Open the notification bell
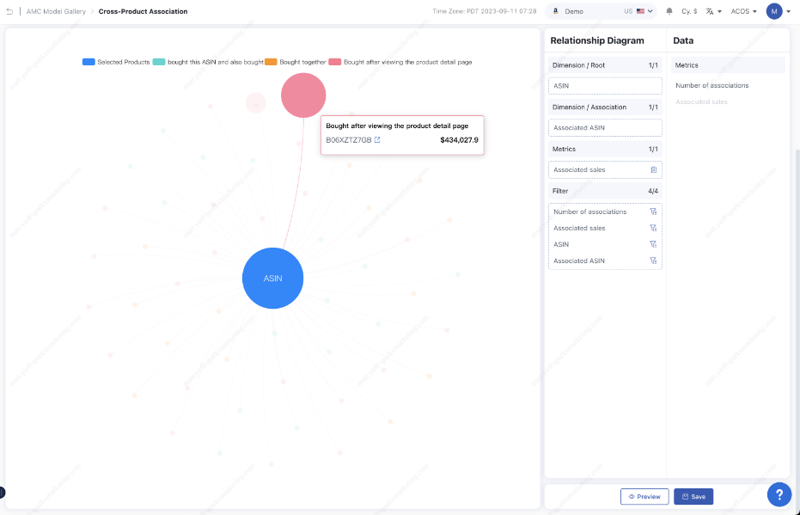The width and height of the screenshot is (800, 515). pyautogui.click(x=669, y=11)
